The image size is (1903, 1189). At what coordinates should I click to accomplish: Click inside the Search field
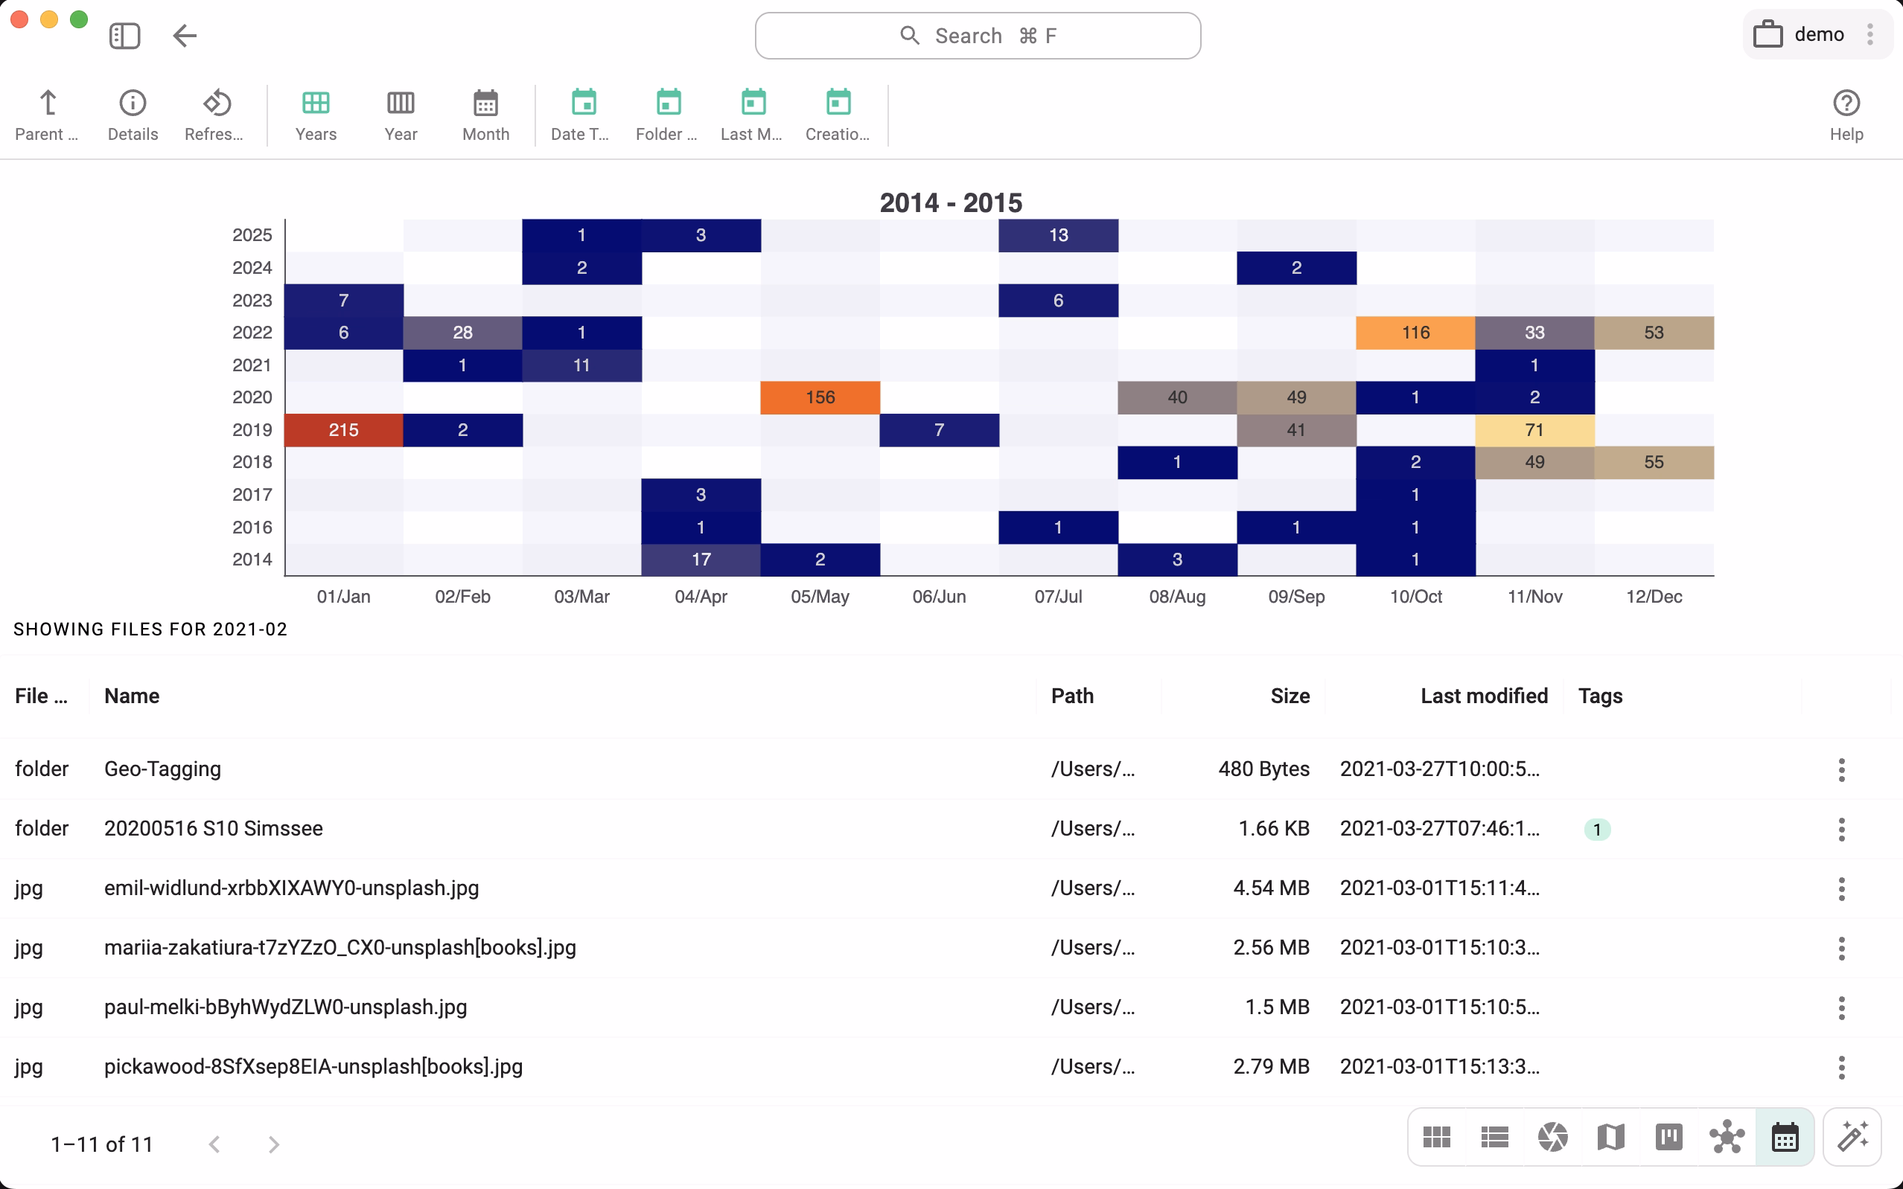tap(977, 36)
